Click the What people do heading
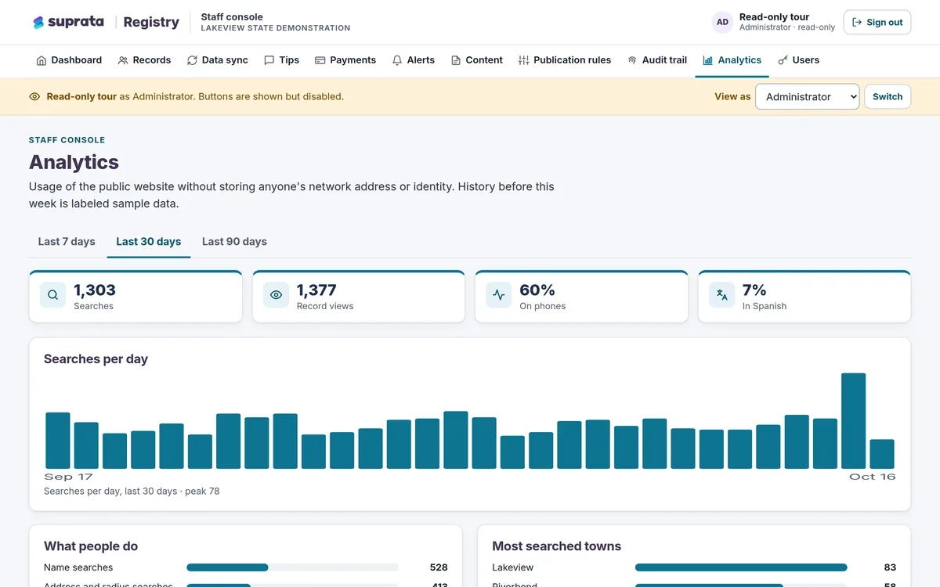940x587 pixels. [x=91, y=546]
